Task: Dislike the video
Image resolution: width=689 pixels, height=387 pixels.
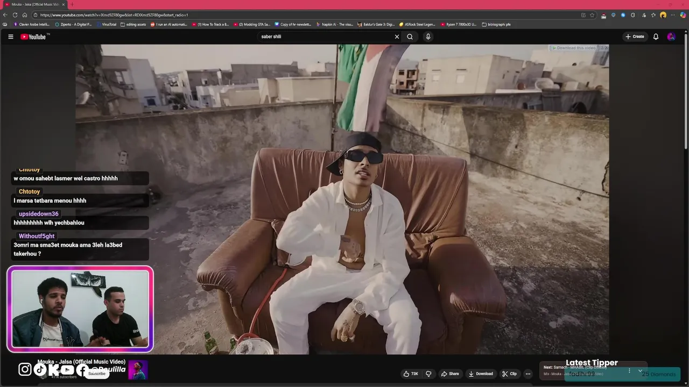Action: point(429,374)
